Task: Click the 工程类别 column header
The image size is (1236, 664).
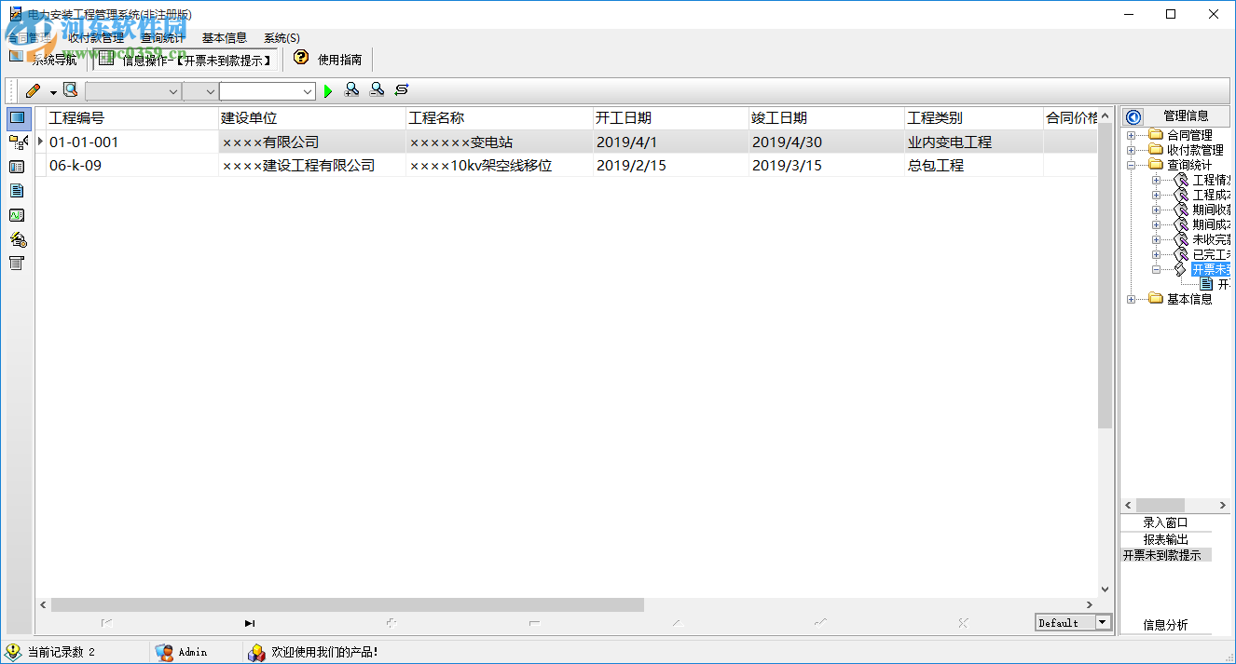Action: tap(974, 118)
